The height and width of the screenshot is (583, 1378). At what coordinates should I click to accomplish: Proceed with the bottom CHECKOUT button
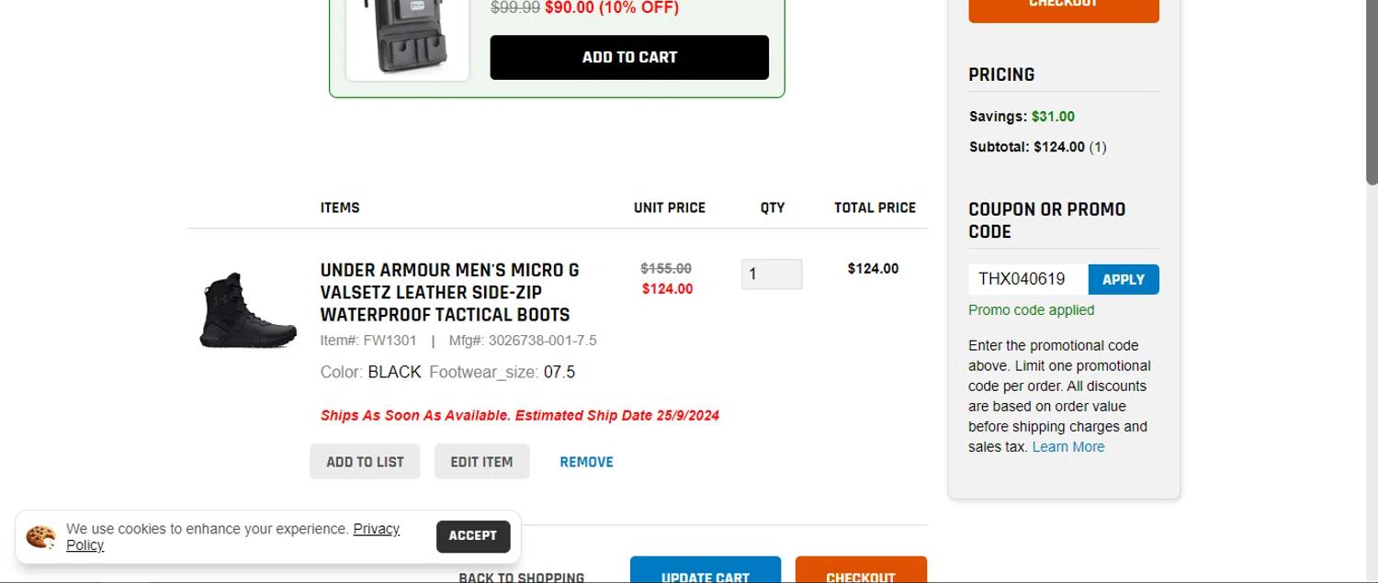[x=860, y=574]
